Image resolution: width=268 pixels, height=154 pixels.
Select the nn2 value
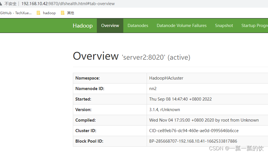click(153, 89)
